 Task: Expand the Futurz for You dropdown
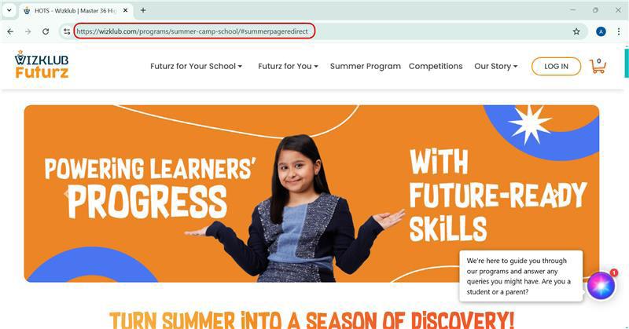[288, 66]
